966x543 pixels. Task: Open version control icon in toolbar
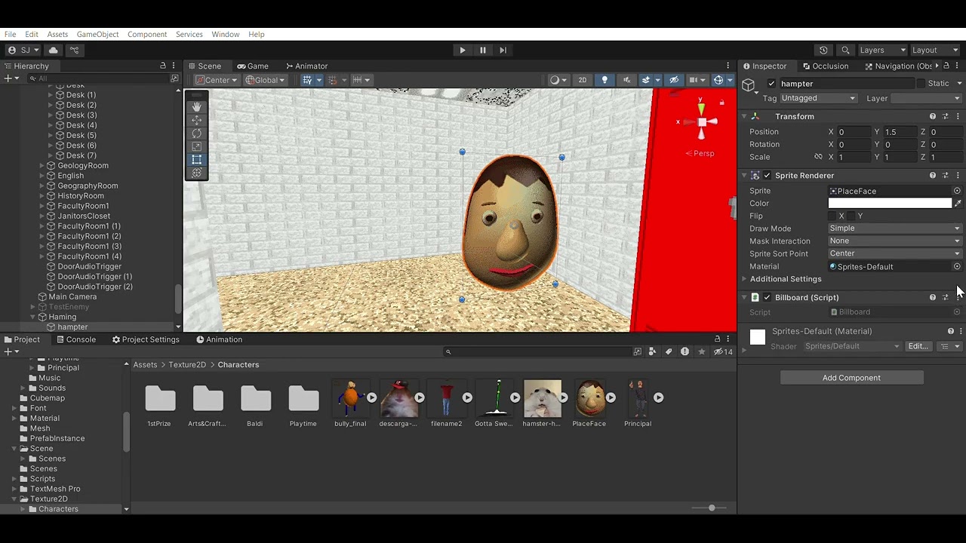point(74,50)
